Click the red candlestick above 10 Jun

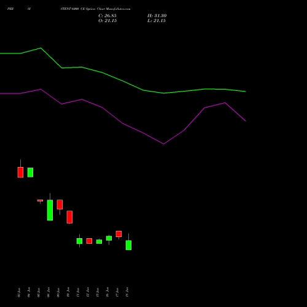[x=69, y=217]
